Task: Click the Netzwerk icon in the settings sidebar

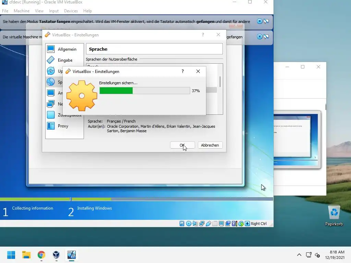Action: 51,104
